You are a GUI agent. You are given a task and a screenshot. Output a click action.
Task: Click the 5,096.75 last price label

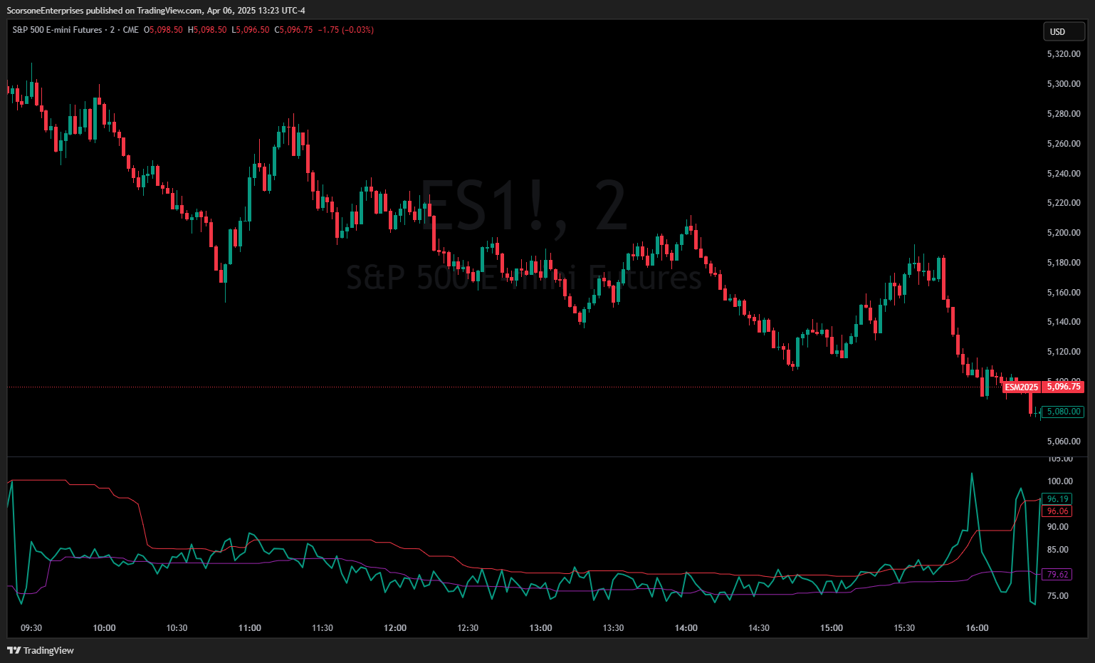(x=1064, y=387)
